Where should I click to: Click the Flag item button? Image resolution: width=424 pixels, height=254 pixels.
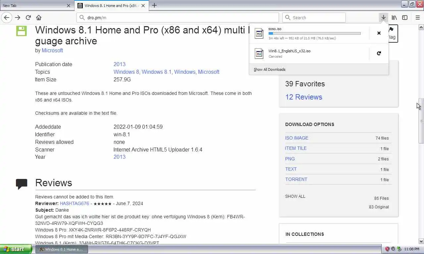coord(393,33)
